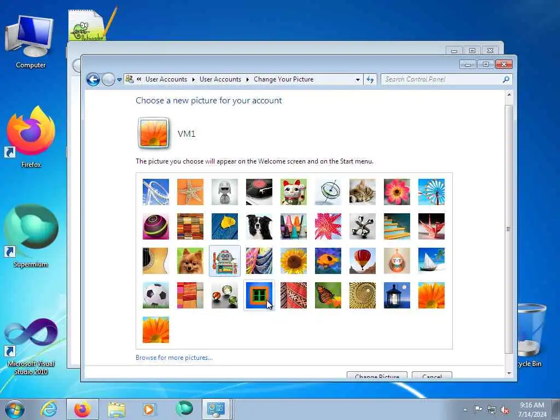Click the Change Picture button
Image resolution: width=560 pixels, height=420 pixels.
click(x=377, y=376)
